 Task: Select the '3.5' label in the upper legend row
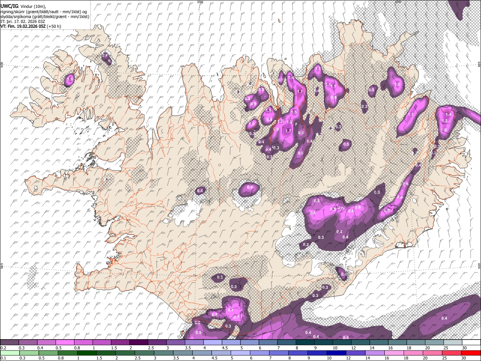[188, 348]
